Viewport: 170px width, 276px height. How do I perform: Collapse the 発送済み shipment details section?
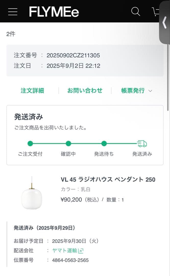point(45,228)
